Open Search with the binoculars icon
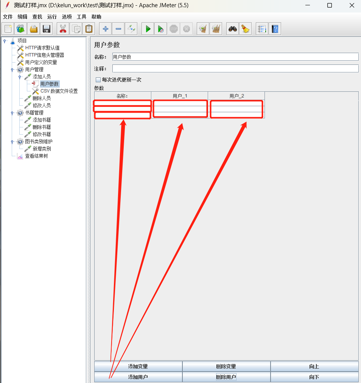Viewport: 361px width, 383px height. (233, 29)
